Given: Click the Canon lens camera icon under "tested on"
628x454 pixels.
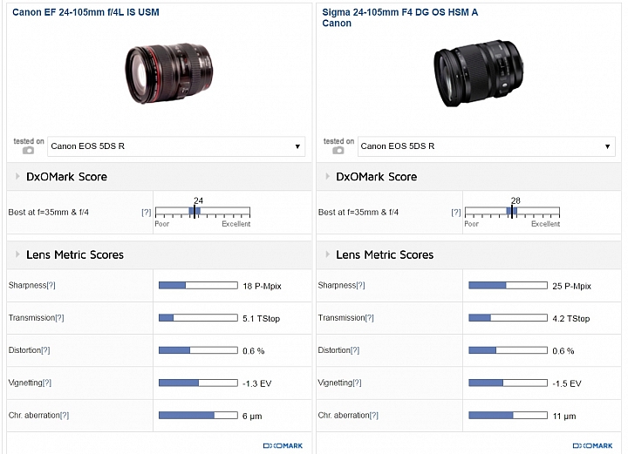Looking at the screenshot, I should [28, 150].
